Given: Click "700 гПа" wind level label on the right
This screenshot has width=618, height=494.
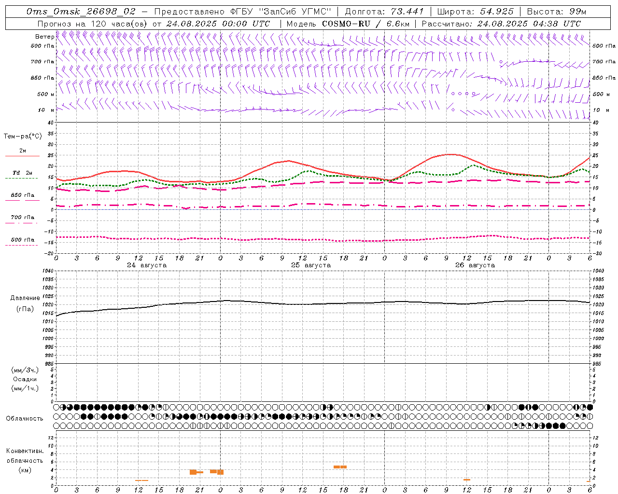Looking at the screenshot, I should coord(604,62).
